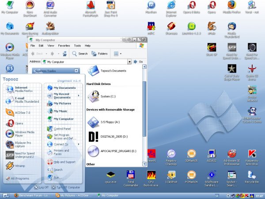Open the Recycle Bin
This screenshot has width=265, height=199.
click(252, 177)
